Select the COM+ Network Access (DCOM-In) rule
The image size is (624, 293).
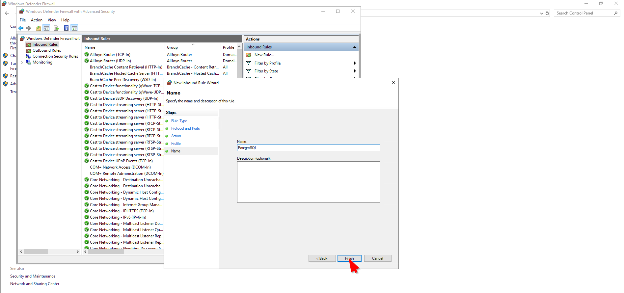click(120, 167)
